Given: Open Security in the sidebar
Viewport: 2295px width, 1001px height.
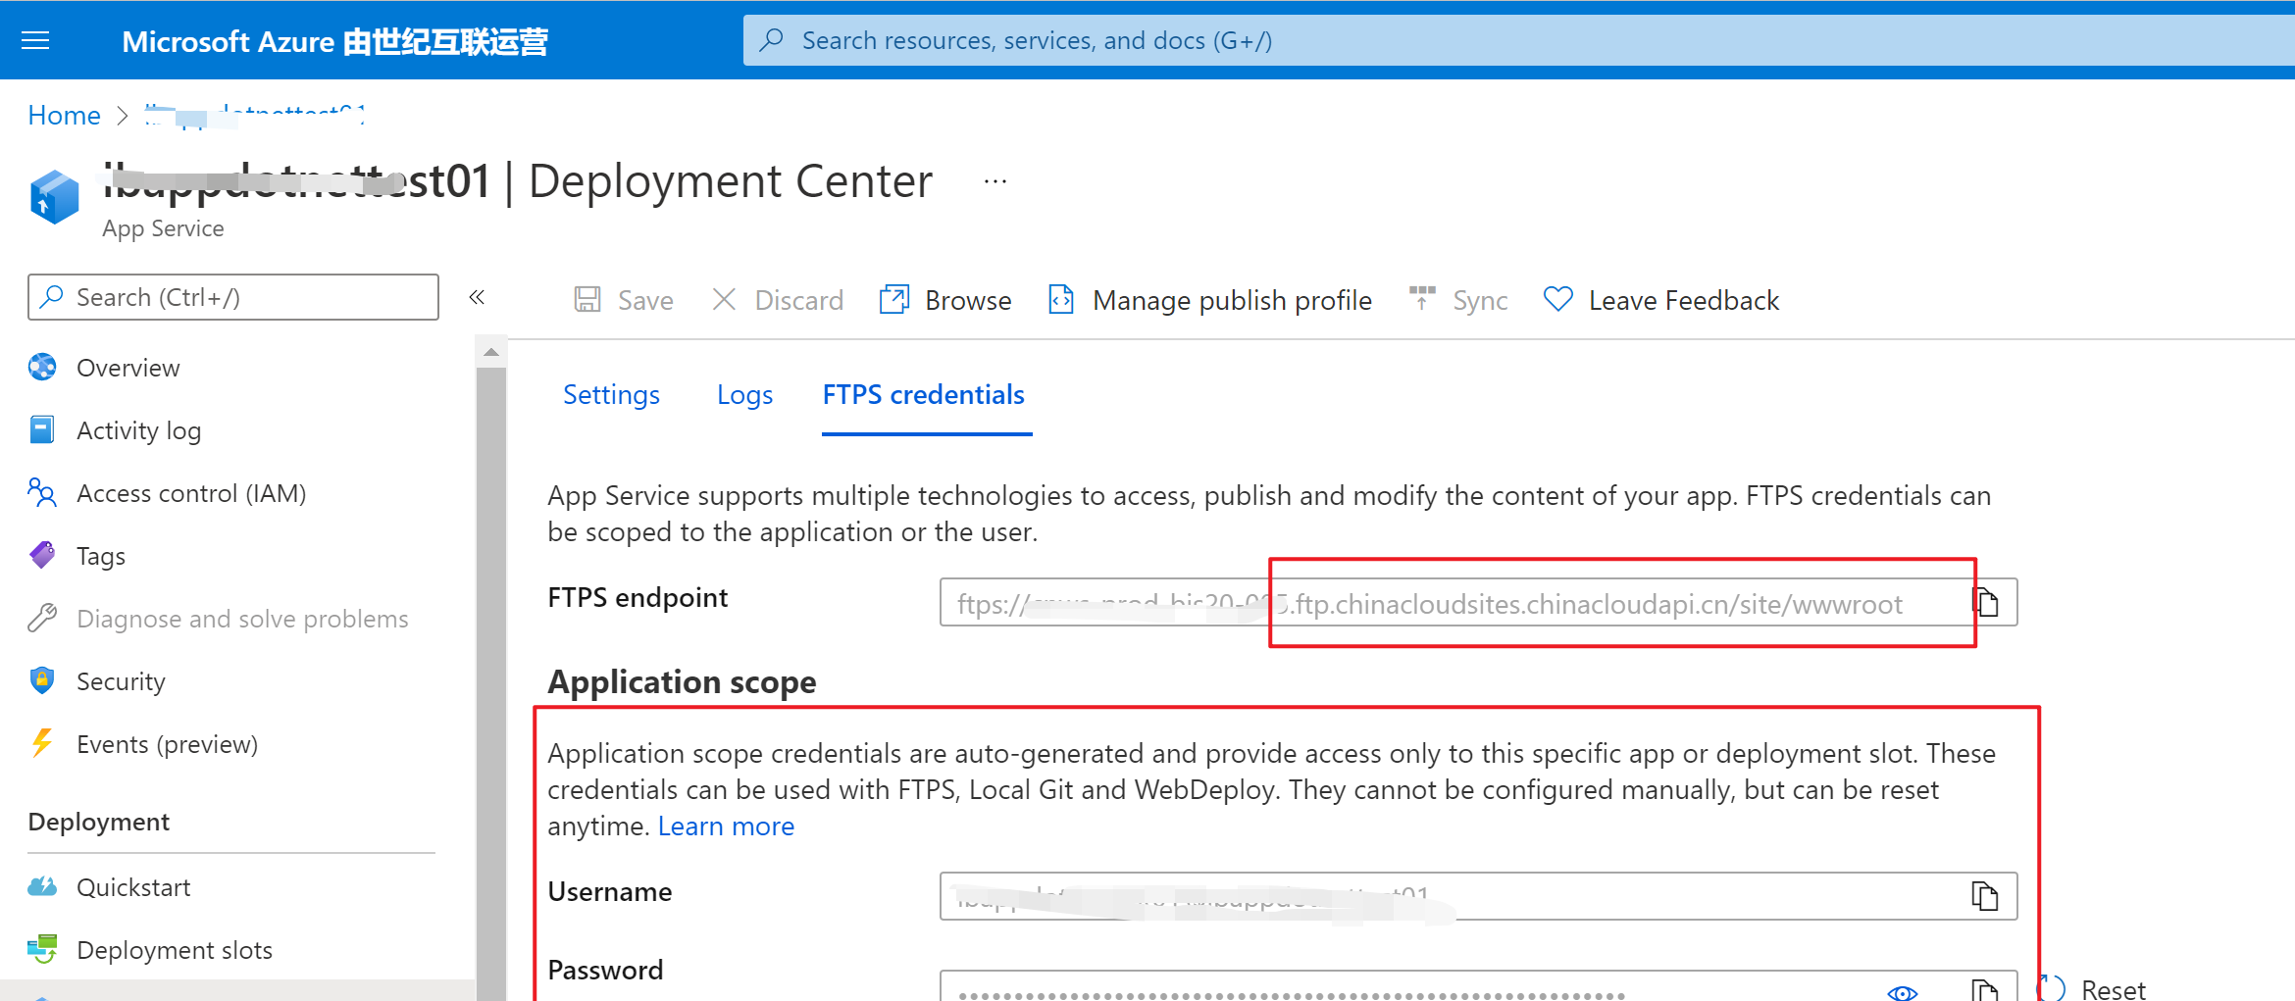Looking at the screenshot, I should point(121,681).
